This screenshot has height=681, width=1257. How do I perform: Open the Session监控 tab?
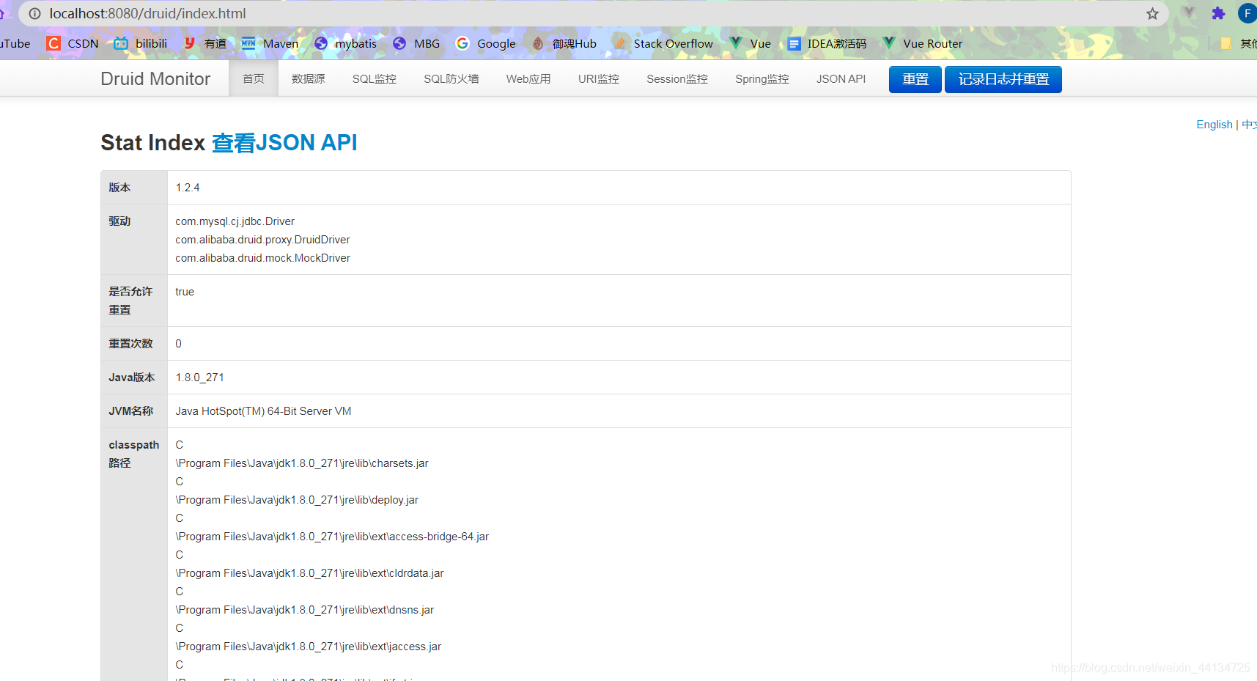pos(677,78)
